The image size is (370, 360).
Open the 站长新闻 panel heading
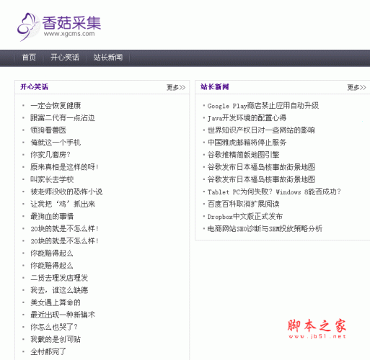click(x=215, y=87)
